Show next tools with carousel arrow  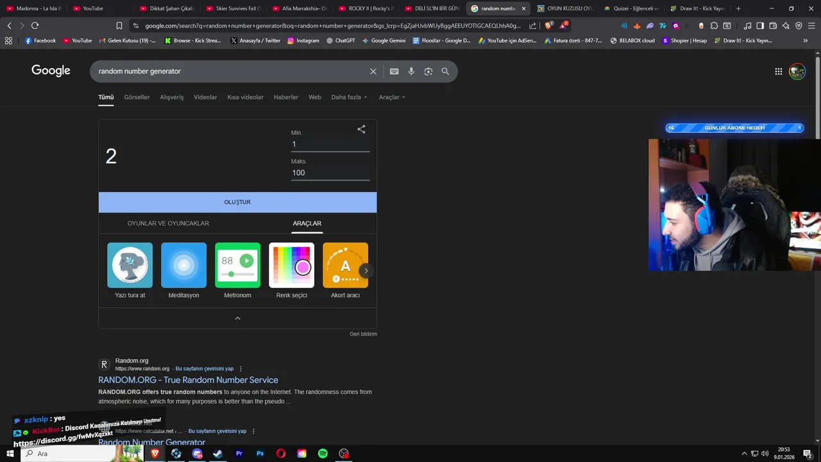(x=366, y=271)
